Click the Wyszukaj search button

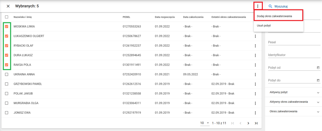(x=278, y=6)
